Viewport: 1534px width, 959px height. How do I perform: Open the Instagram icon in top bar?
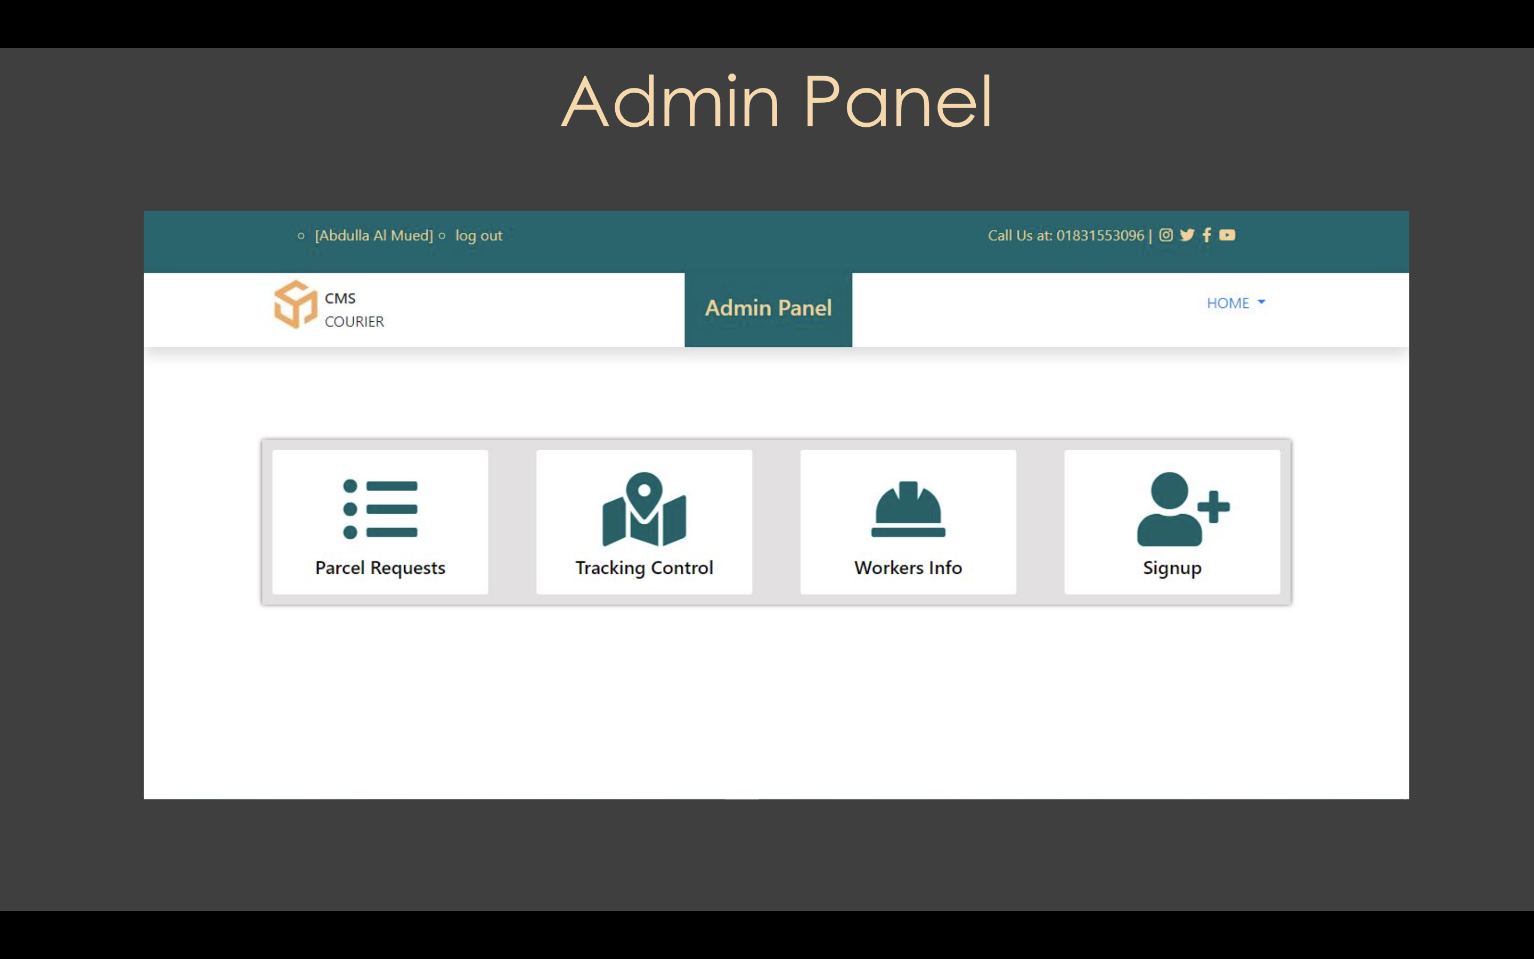[1166, 235]
